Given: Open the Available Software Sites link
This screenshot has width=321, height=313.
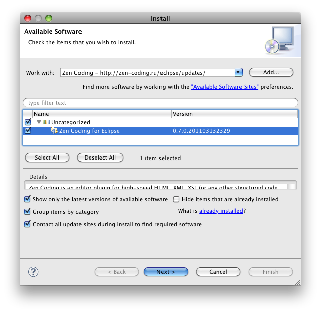Looking at the screenshot, I should pyautogui.click(x=224, y=87).
